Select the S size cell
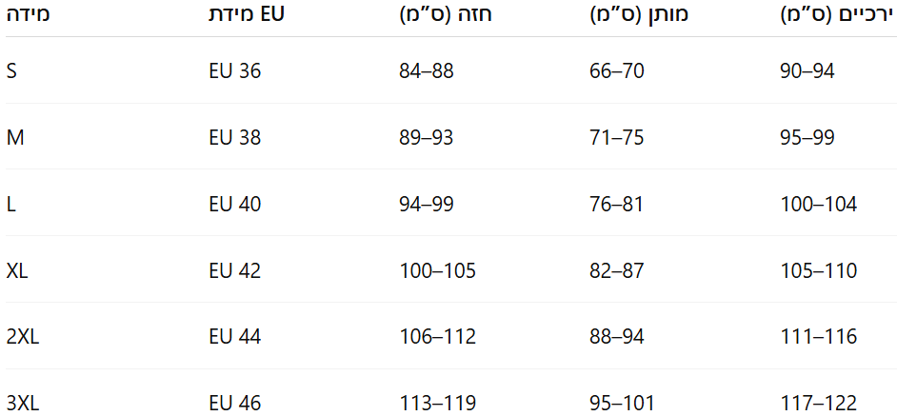 [x=11, y=71]
